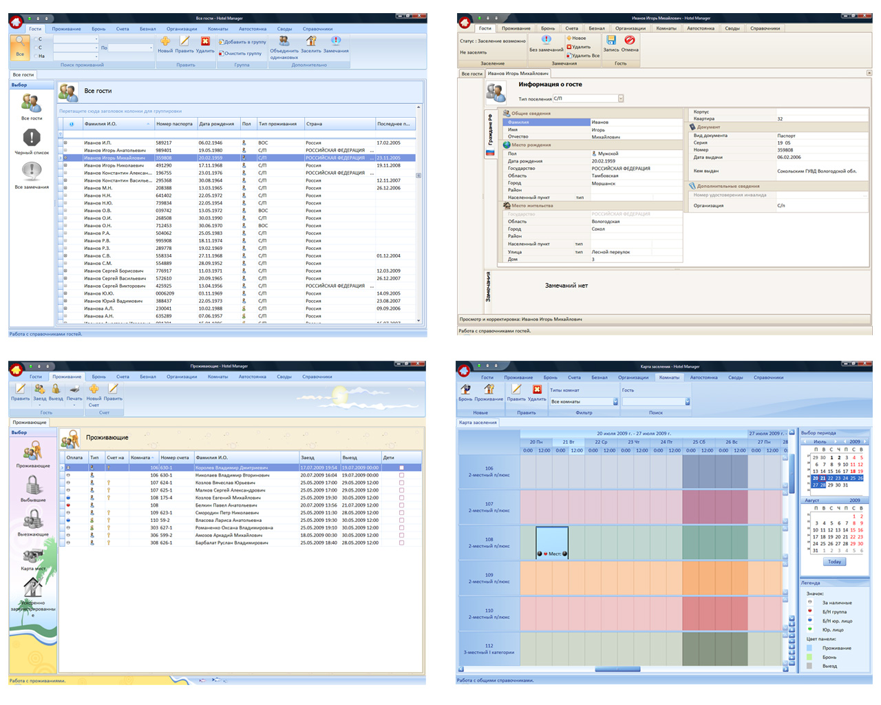Image resolution: width=881 pixels, height=705 pixels.
Task: Tick the Дети checkbox for Королев Владимир Дмитриевич
Action: tap(401, 467)
